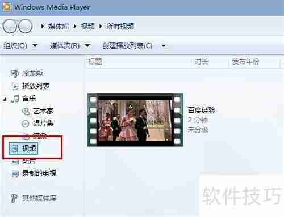
Task: Open the 组织(O) dropdown arrow
Action: [x=35, y=45]
